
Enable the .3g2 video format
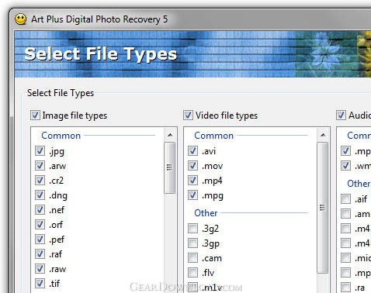[192, 228]
